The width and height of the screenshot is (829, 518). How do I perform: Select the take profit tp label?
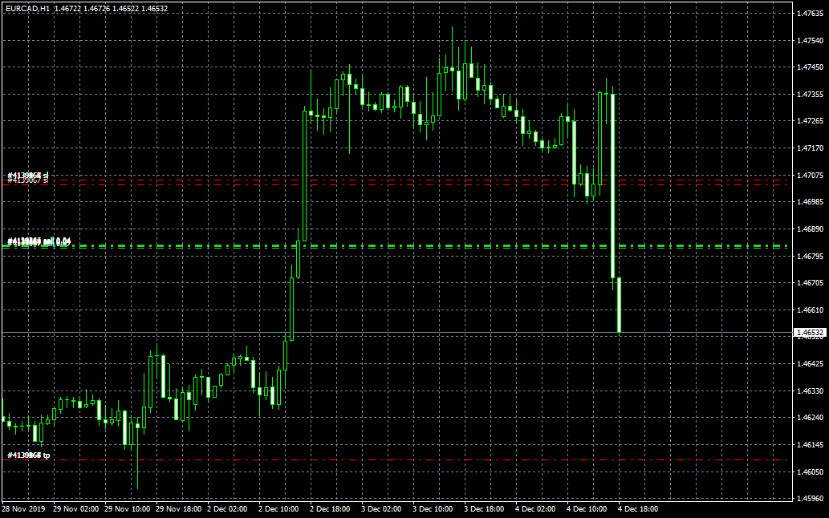pyautogui.click(x=28, y=455)
